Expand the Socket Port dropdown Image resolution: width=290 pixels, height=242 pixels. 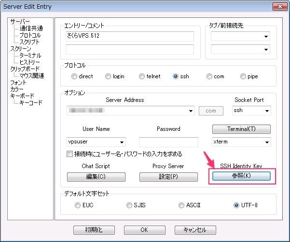tap(266, 111)
